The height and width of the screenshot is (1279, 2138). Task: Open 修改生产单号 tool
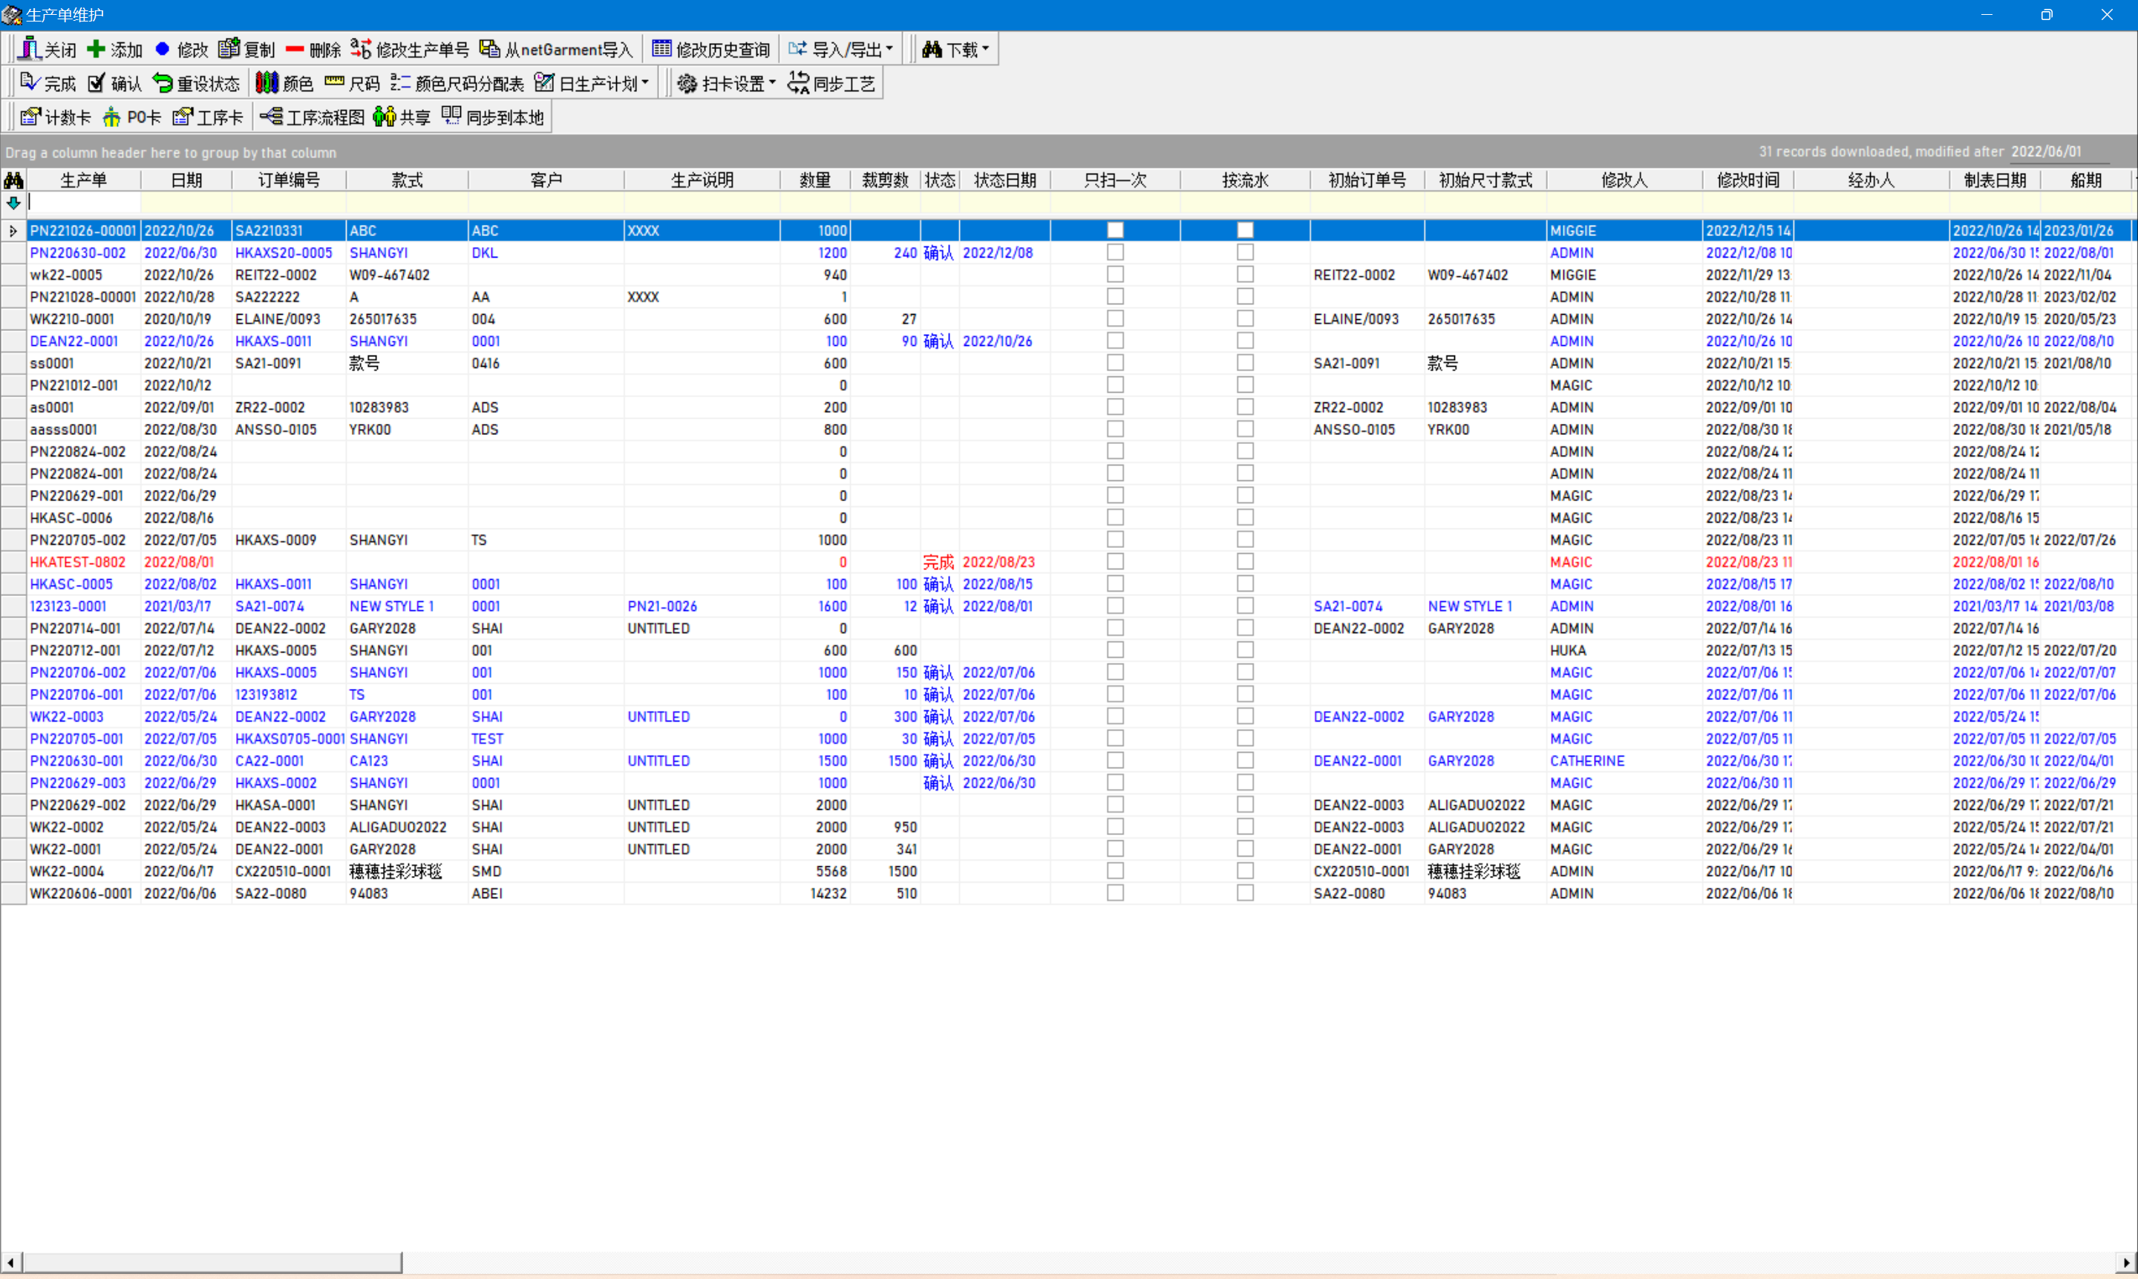[x=409, y=49]
